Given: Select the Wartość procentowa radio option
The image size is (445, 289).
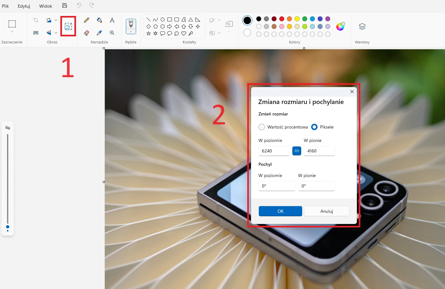Looking at the screenshot, I should (x=262, y=127).
